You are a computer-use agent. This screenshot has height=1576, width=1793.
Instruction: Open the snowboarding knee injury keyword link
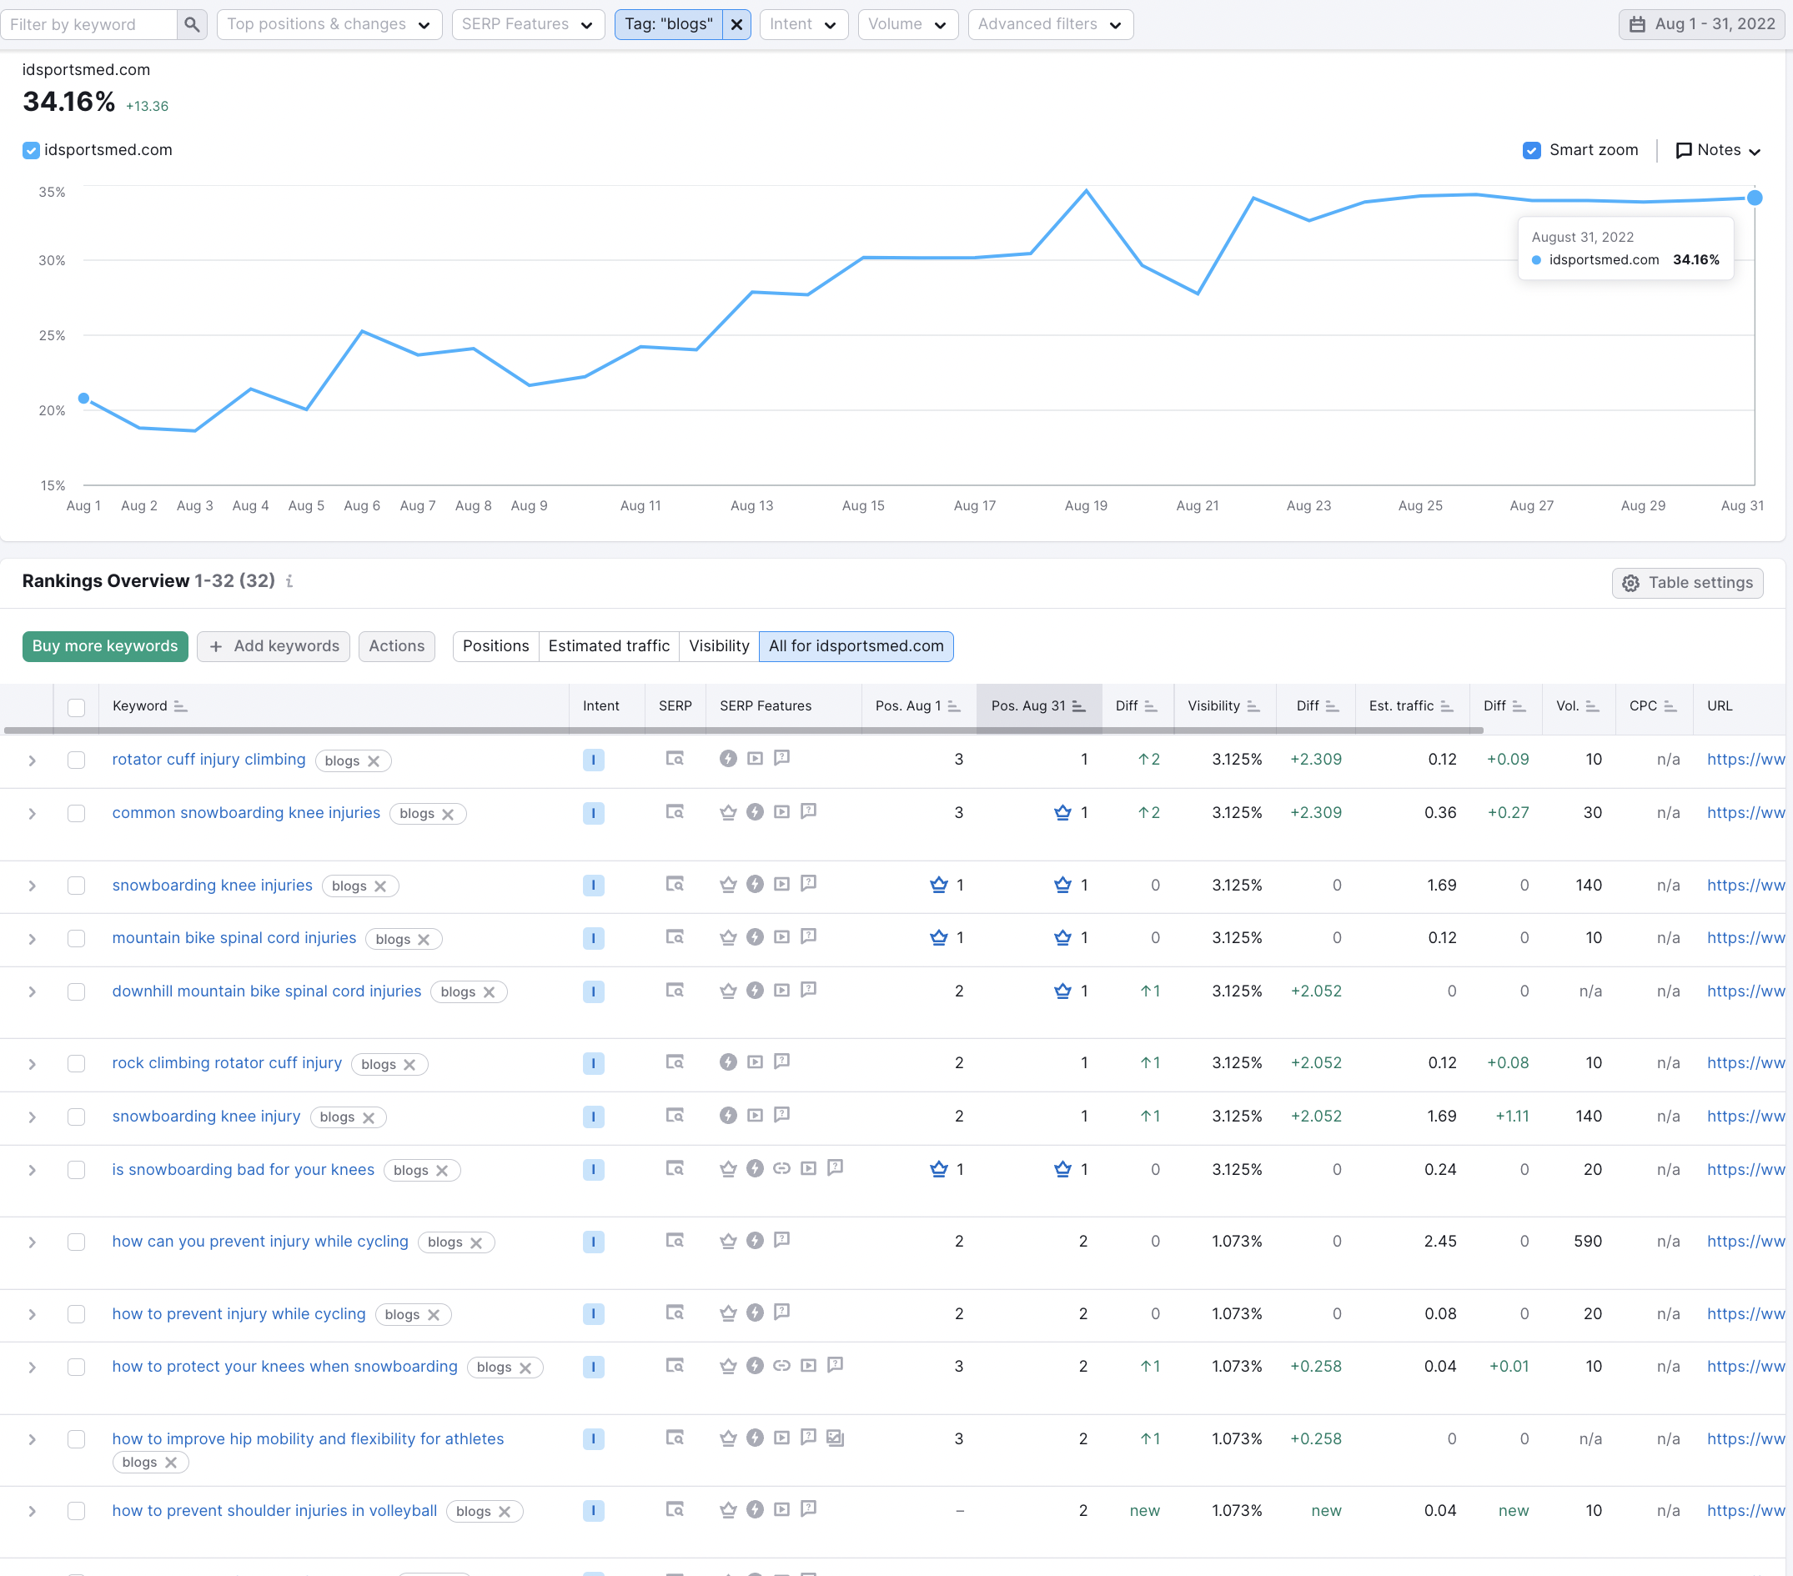click(x=206, y=1116)
